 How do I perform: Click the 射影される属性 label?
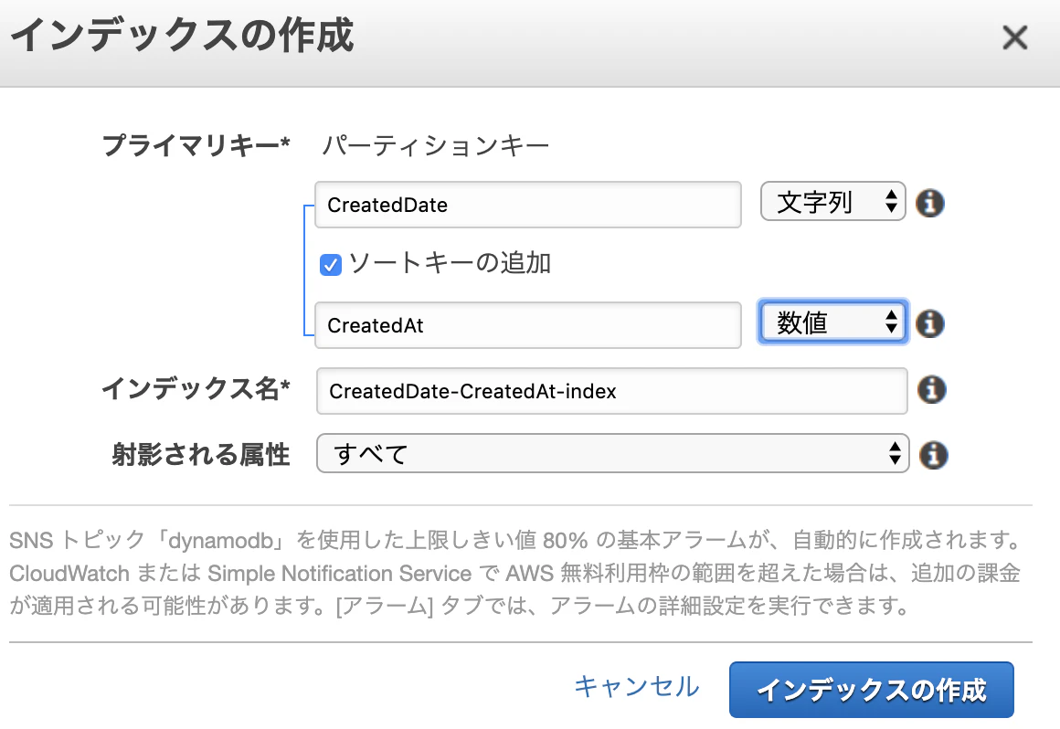201,455
